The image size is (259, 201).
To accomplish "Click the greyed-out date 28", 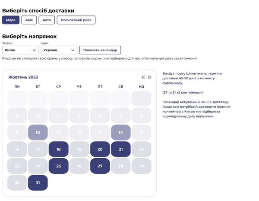I will pos(121,166).
